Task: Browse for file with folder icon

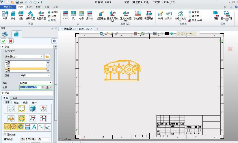Action: pyautogui.click(x=47, y=57)
